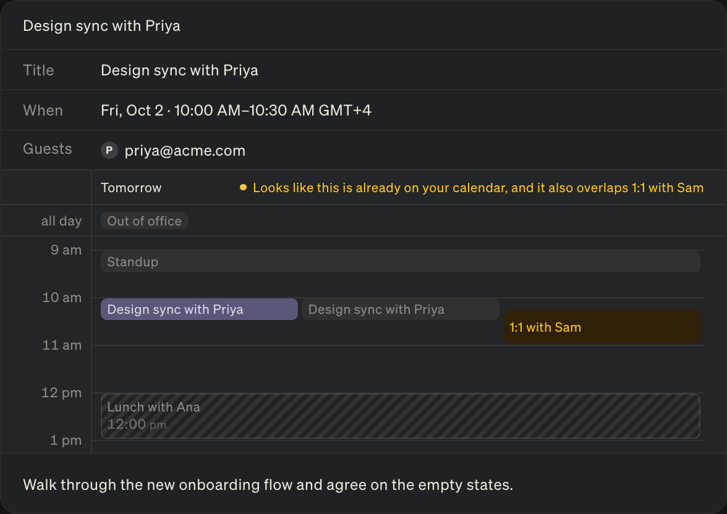Viewport: 727px width, 514px height.
Task: Select the gray duplicate Design sync event
Action: (401, 309)
